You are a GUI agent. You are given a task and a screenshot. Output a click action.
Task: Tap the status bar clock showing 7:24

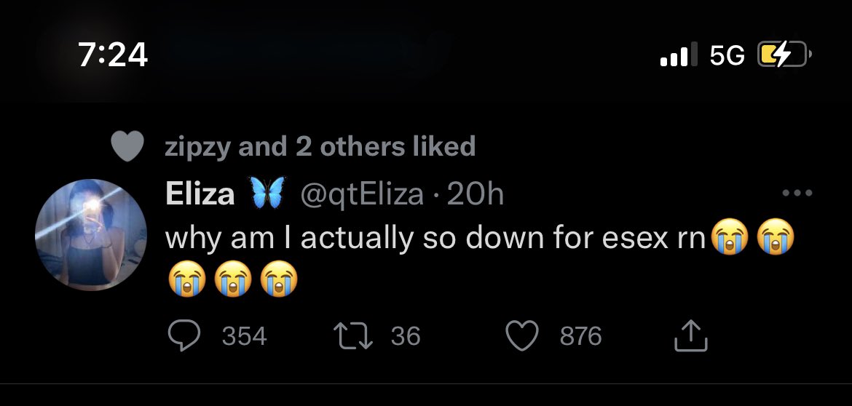(113, 55)
